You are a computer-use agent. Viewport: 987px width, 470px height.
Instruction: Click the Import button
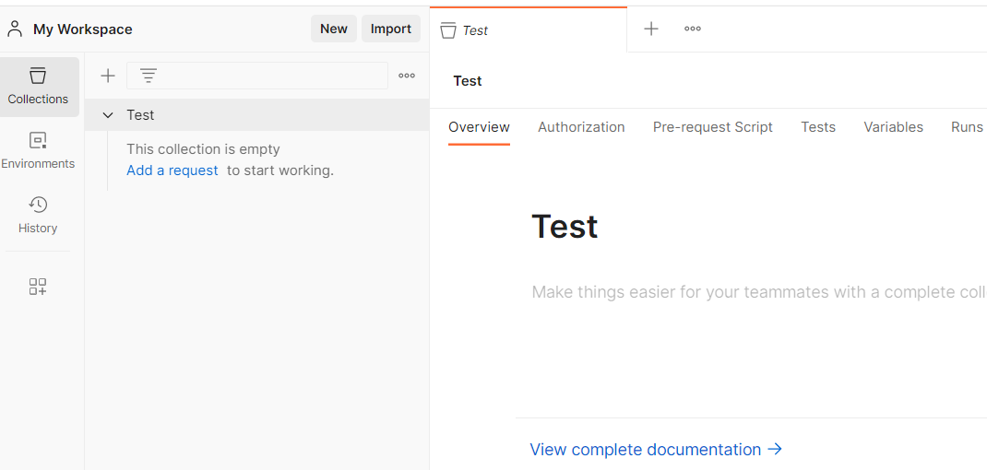(x=390, y=29)
